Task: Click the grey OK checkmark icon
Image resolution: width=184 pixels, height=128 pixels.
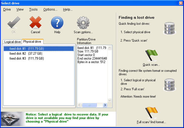Action: (14, 22)
